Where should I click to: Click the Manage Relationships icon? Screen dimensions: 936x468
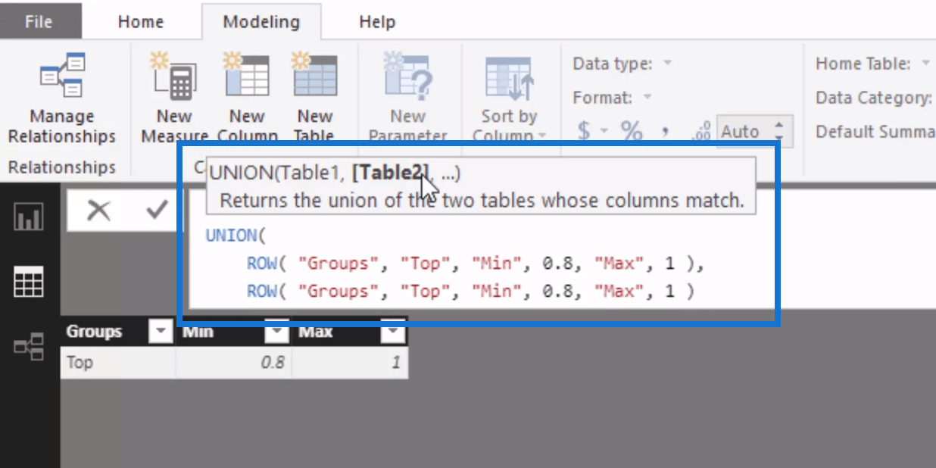(x=62, y=76)
